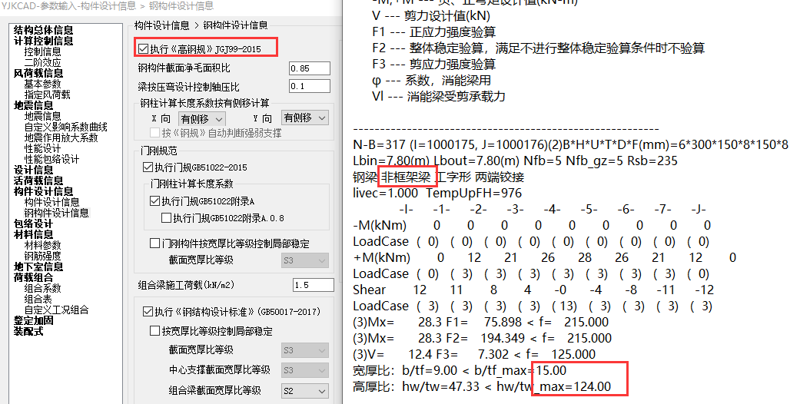800x404 pixels.
Task: Select 设计信息 in tree
Action: [x=34, y=170]
